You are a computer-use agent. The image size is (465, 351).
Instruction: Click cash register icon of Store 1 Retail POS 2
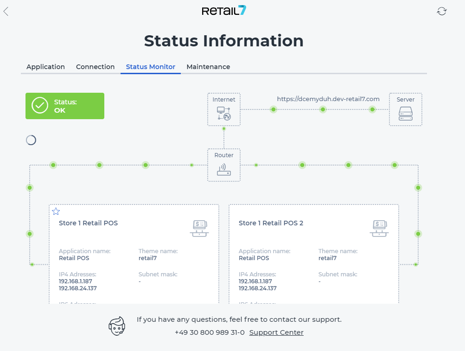pyautogui.click(x=379, y=229)
